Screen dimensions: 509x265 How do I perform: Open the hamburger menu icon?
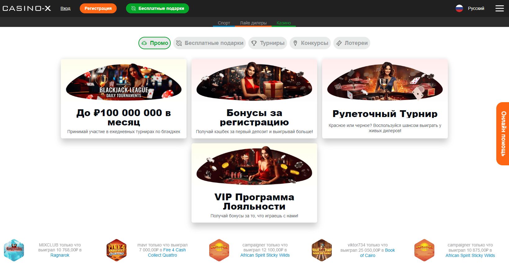pos(499,8)
